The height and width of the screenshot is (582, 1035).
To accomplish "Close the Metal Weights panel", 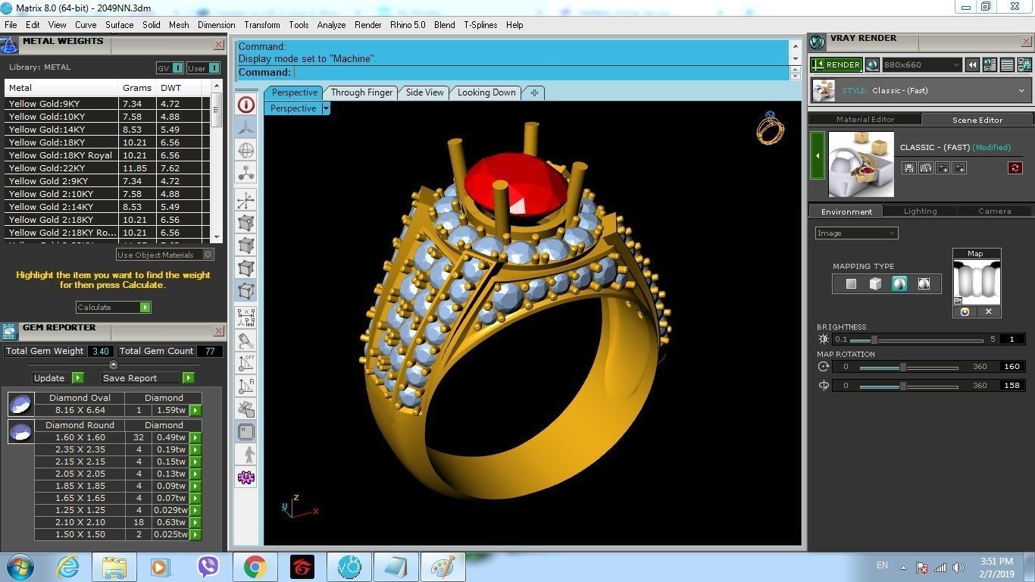I will click(218, 45).
